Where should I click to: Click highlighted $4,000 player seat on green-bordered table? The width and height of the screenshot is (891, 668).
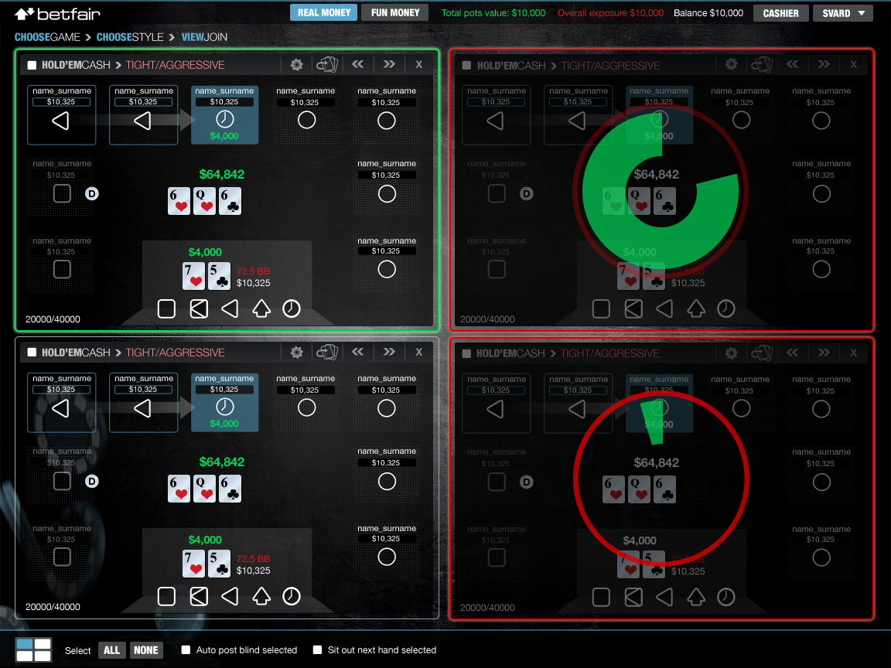(224, 114)
